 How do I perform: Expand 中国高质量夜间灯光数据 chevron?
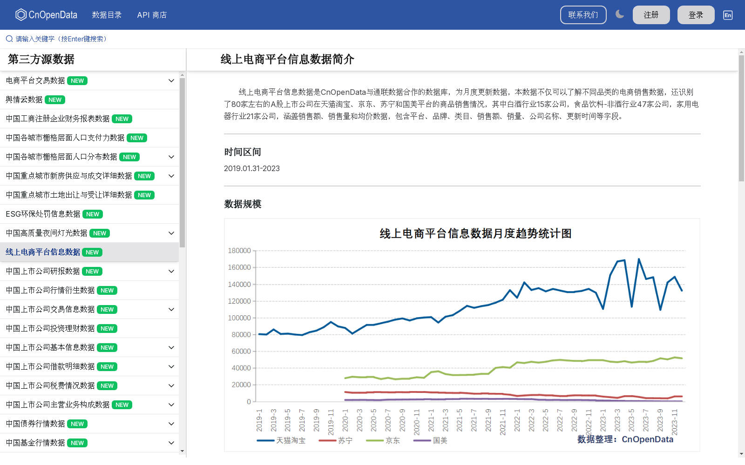click(171, 233)
